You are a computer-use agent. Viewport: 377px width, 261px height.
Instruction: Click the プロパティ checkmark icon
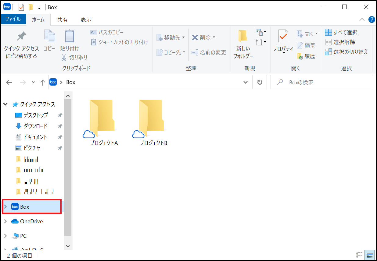283,37
